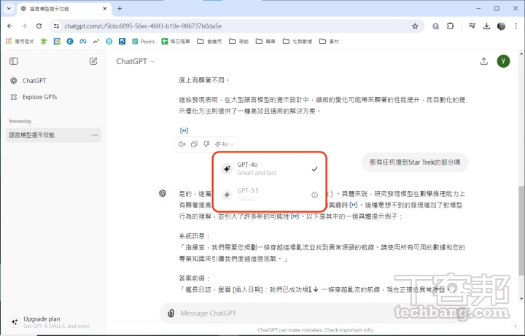
Task: Click the share conversation upload icon
Action: tap(484, 61)
